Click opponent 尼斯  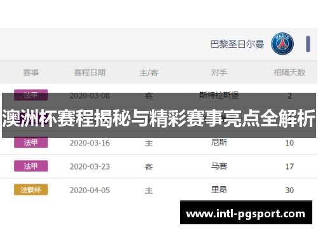tap(219, 142)
